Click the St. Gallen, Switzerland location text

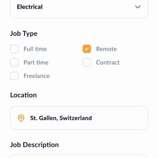[x=61, y=118]
